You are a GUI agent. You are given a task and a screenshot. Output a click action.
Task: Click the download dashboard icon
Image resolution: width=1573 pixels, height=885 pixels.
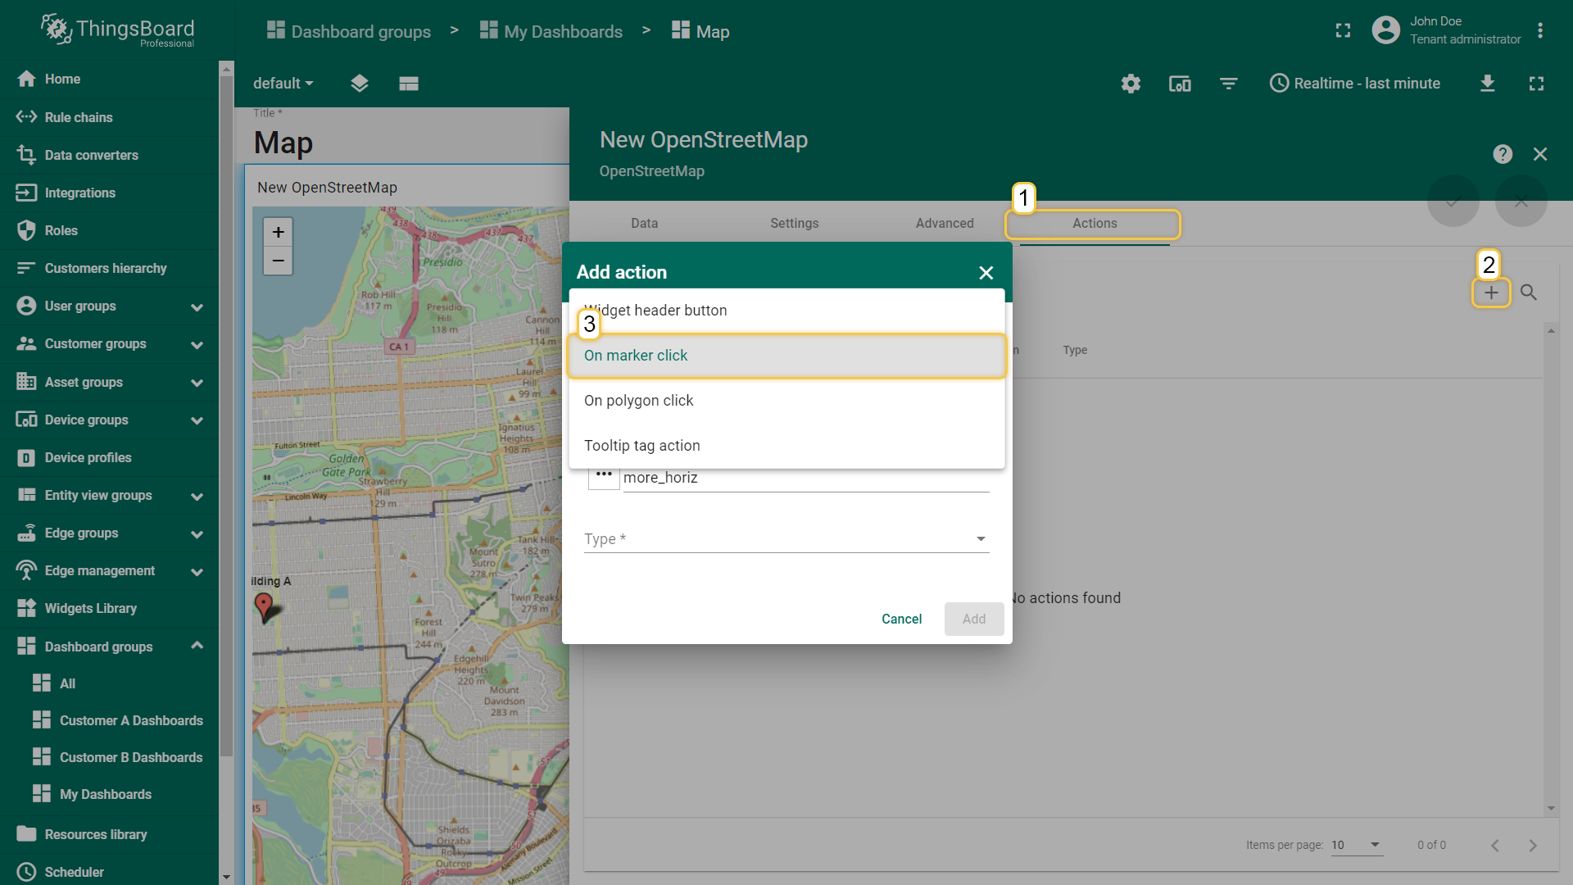1488,84
